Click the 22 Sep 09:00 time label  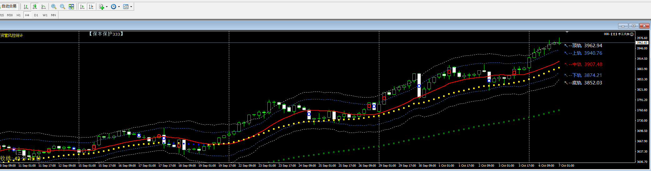(247, 166)
